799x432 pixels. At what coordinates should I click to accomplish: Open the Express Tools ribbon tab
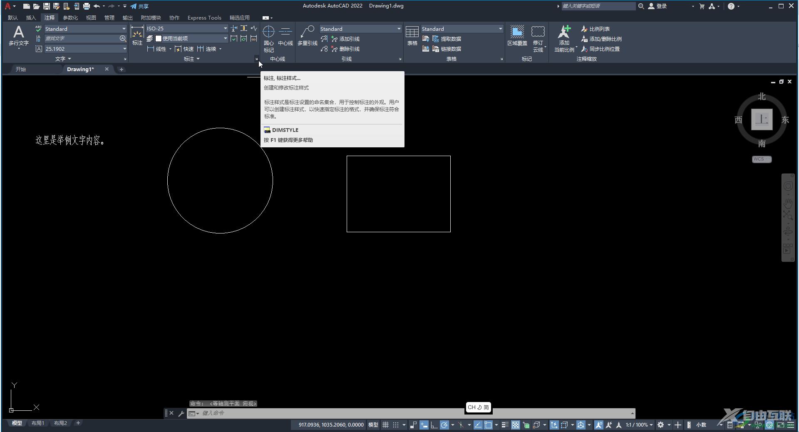(204, 17)
